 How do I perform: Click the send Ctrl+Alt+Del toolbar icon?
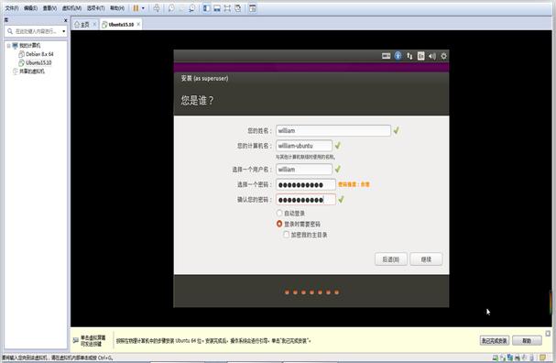click(x=157, y=8)
